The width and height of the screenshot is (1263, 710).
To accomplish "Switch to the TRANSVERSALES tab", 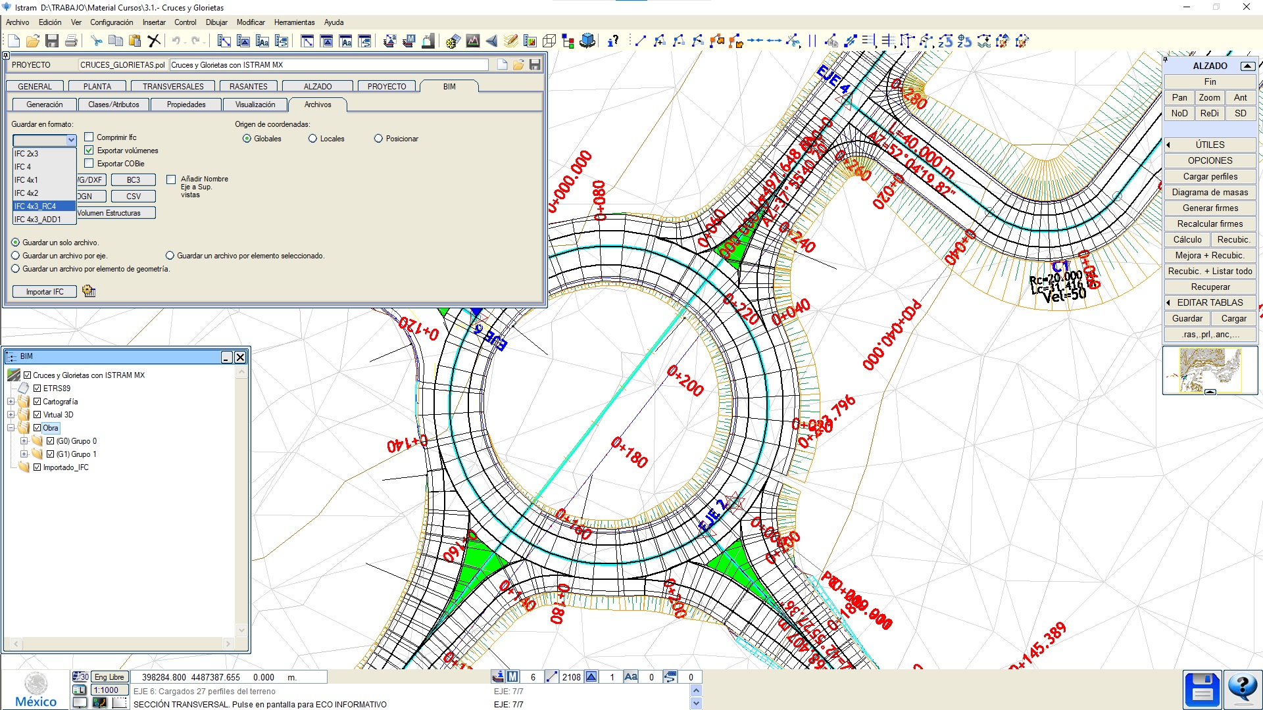I will coord(173,86).
